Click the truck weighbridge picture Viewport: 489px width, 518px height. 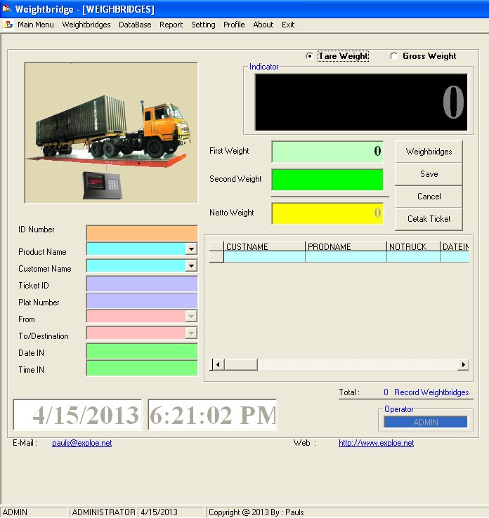[111, 133]
